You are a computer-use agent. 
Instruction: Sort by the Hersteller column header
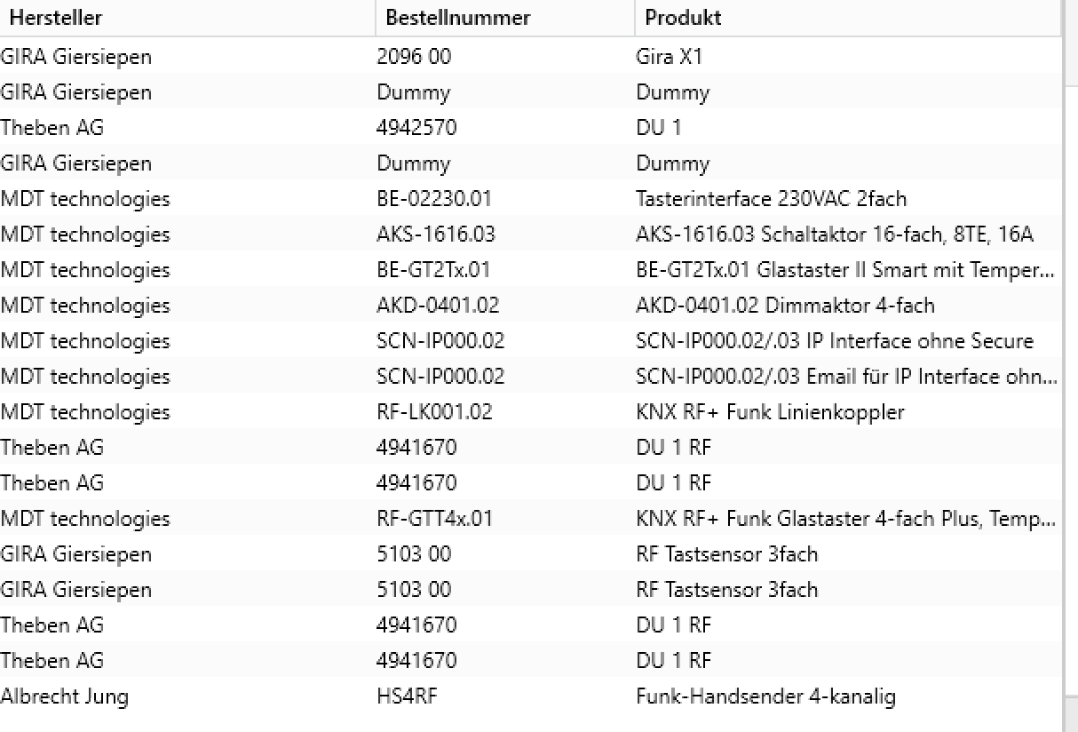[56, 18]
